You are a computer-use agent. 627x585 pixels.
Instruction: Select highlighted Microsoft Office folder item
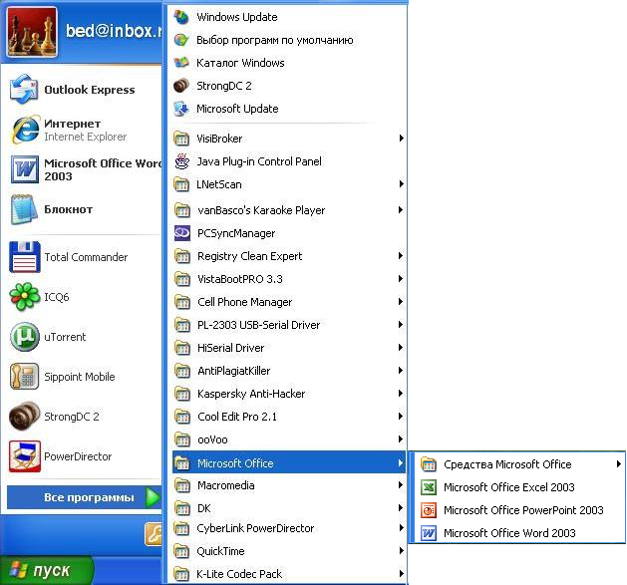[x=289, y=463]
